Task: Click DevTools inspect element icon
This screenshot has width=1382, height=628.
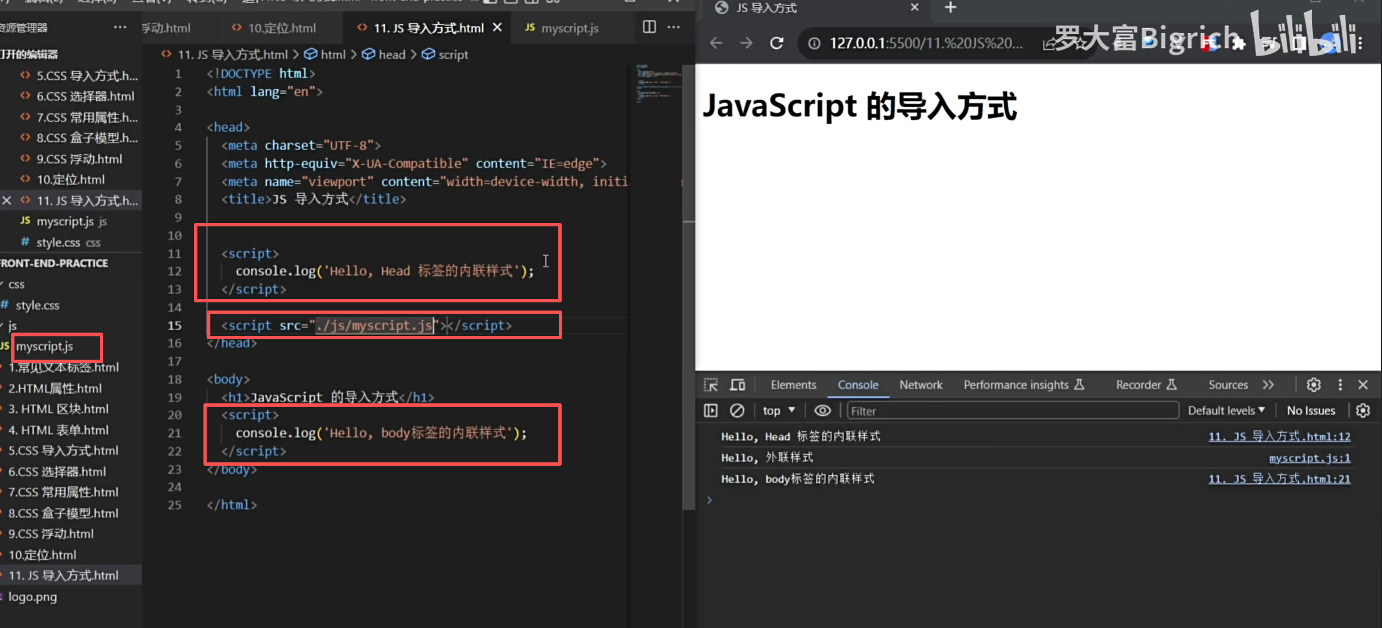Action: pos(711,385)
